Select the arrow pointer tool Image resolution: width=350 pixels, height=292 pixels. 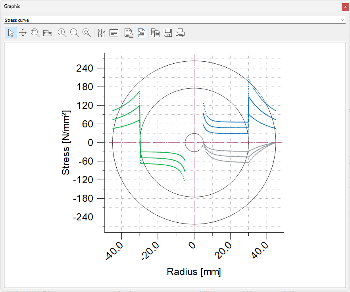click(x=11, y=33)
